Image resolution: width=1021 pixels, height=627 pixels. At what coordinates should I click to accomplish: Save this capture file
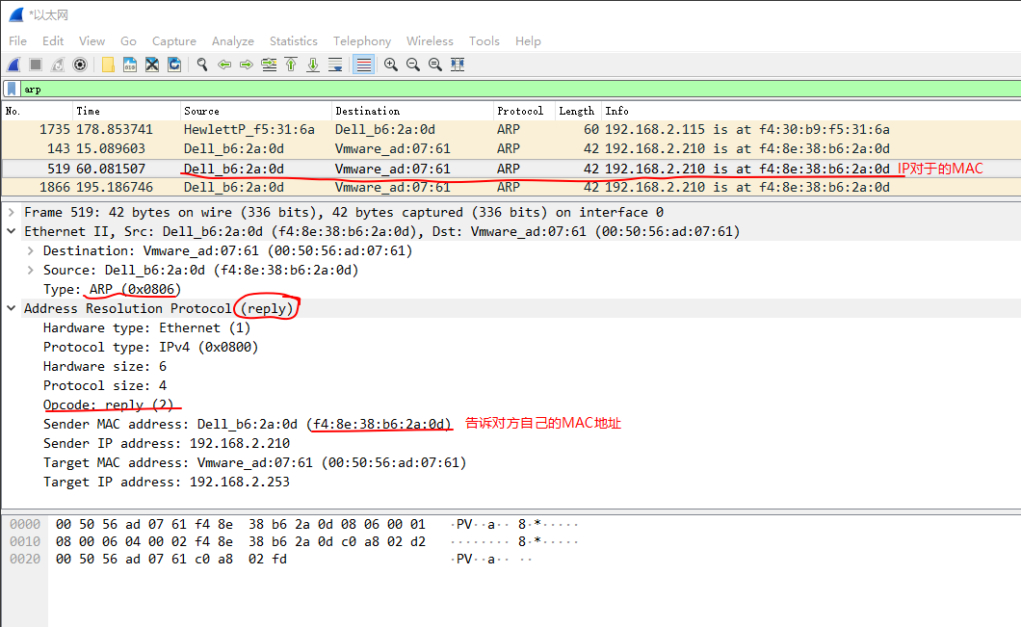click(130, 65)
